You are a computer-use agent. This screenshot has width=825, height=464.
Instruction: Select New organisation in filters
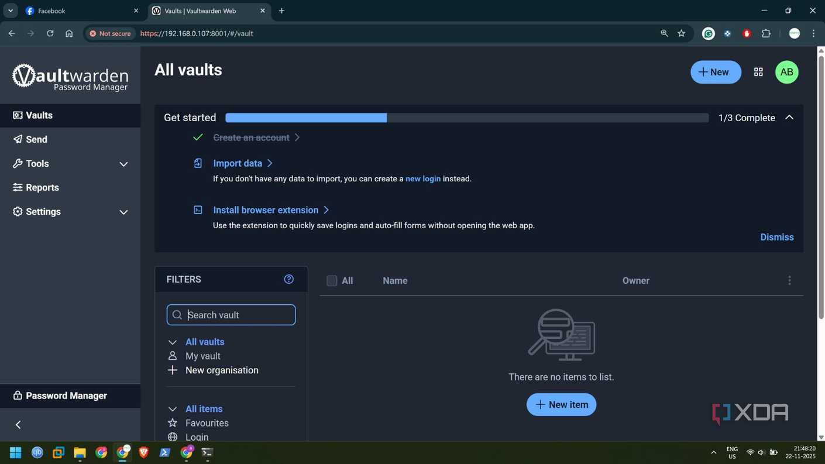222,370
